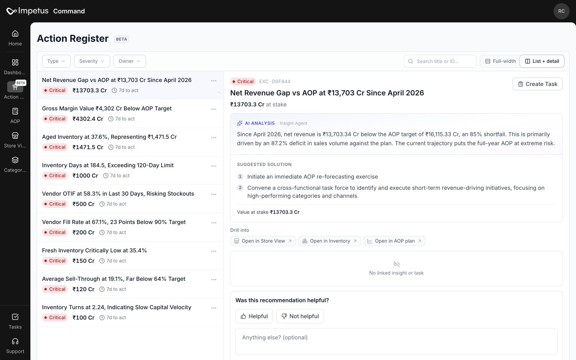Click the Create Task button
The height and width of the screenshot is (360, 576).
[537, 84]
